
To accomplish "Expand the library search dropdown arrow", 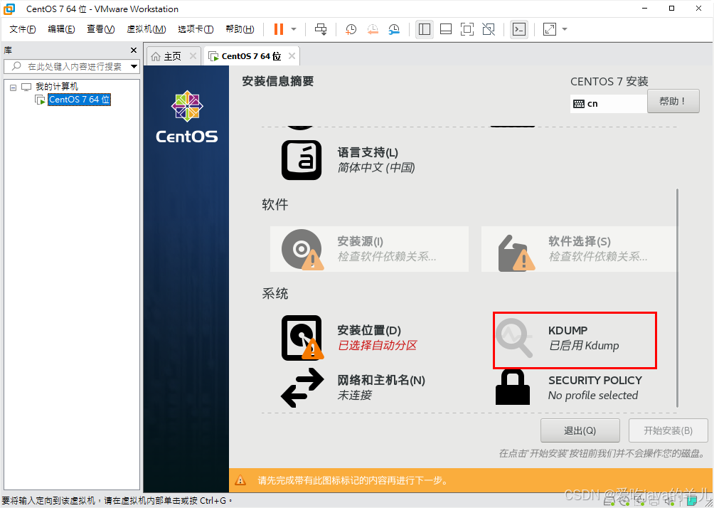I will click(x=134, y=66).
